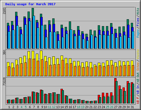
Task: Click the cyan pages bar for day 21
Action: (92, 42)
